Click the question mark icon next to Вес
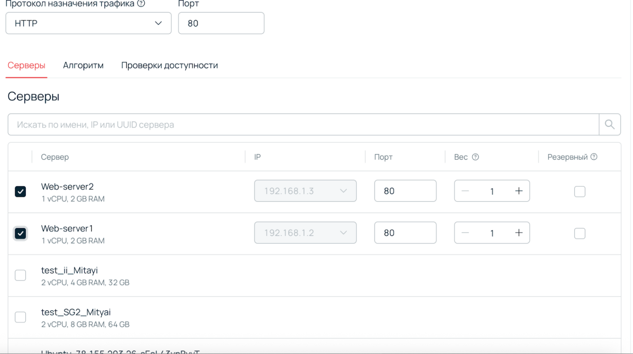This screenshot has width=633, height=354. click(x=475, y=157)
